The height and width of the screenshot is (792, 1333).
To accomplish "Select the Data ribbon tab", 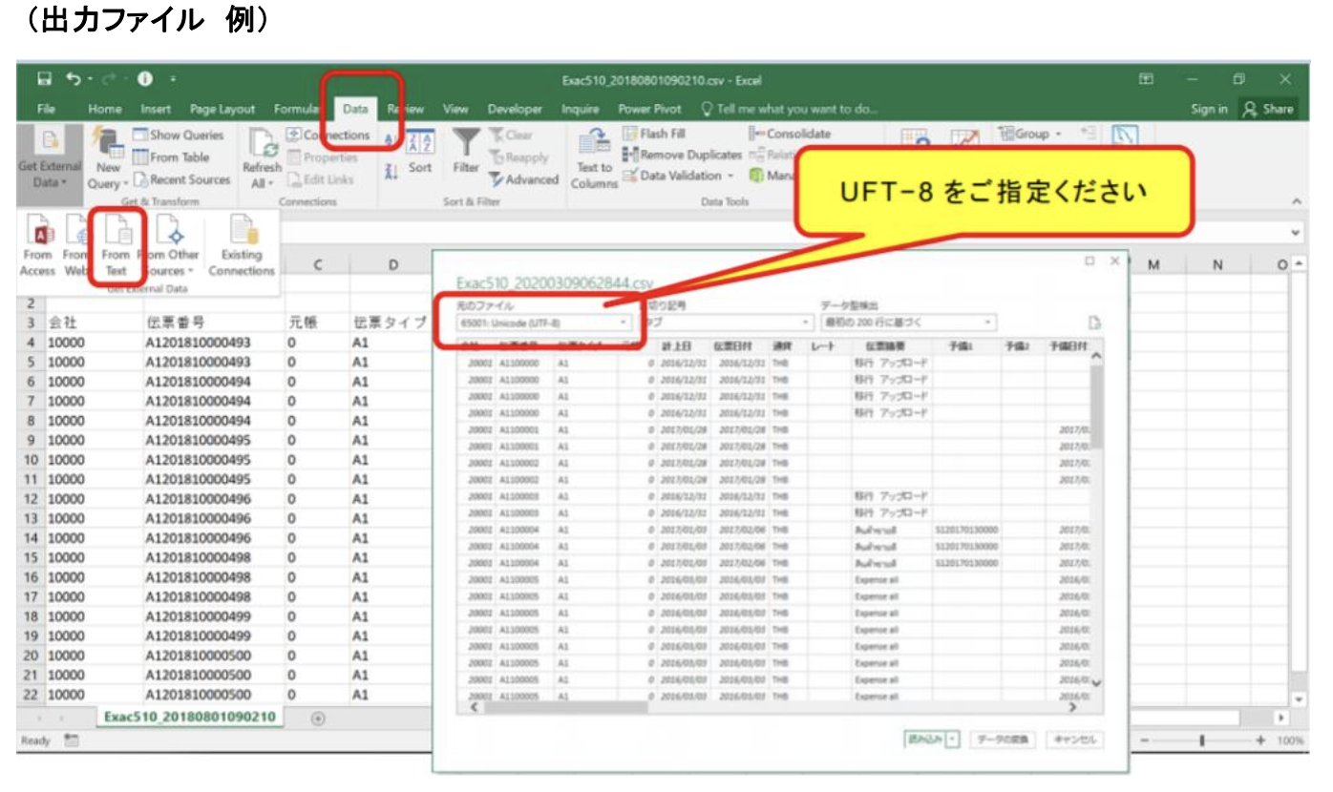I will [355, 109].
